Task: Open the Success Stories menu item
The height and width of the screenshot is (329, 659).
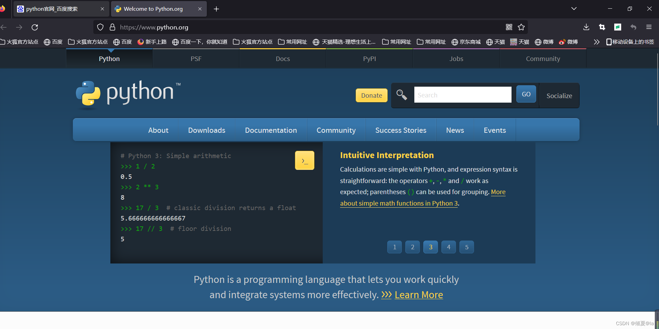Action: click(x=401, y=130)
